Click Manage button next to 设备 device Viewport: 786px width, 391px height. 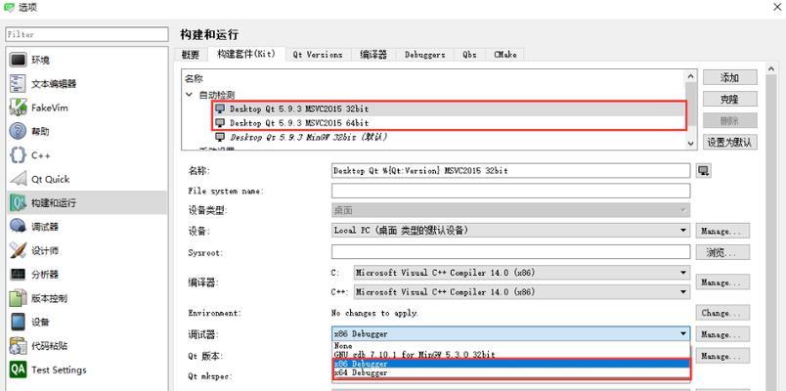pyautogui.click(x=722, y=231)
